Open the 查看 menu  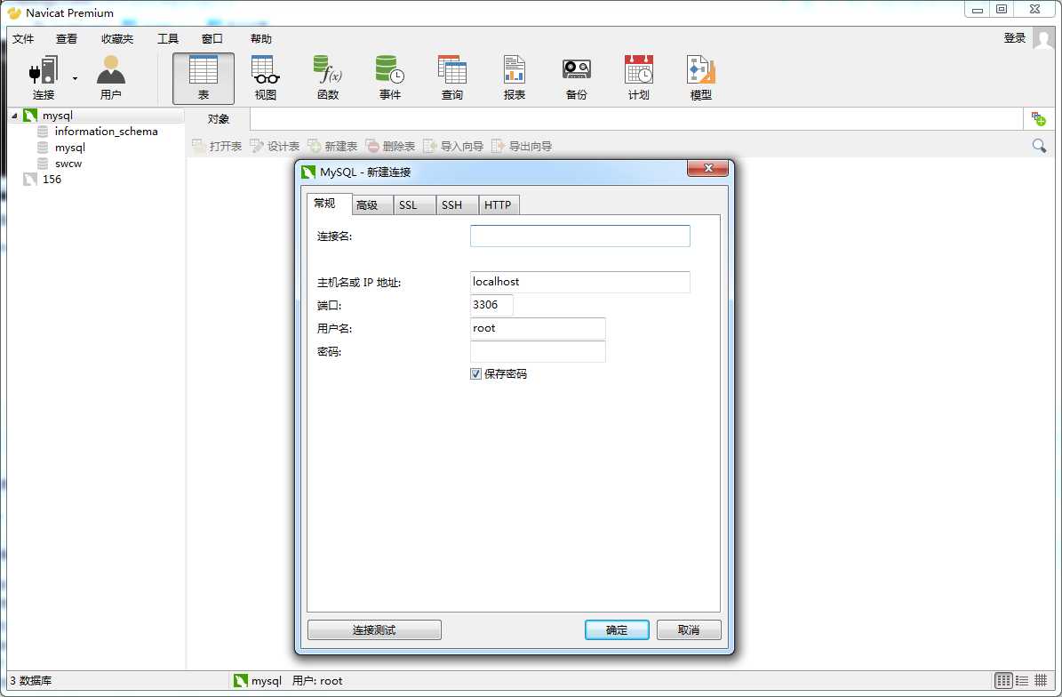tap(67, 38)
